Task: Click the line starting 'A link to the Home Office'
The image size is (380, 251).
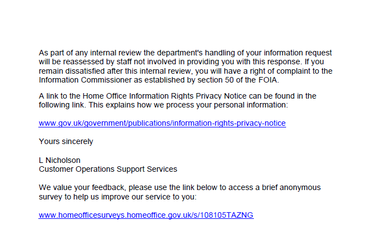Action: coord(177,96)
